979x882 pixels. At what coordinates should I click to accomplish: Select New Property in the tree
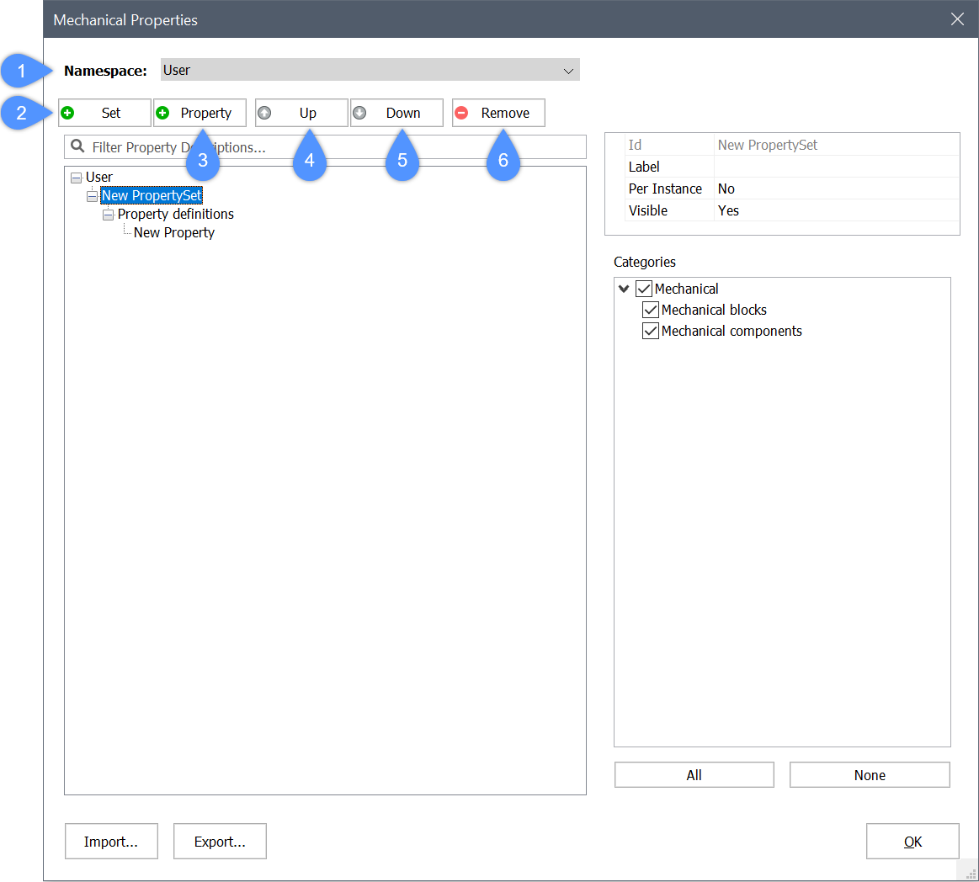coord(173,233)
